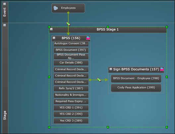This screenshot has height=134, width=175.
Task: Select the Cody Pass Application (399) item
Action: coord(136,88)
